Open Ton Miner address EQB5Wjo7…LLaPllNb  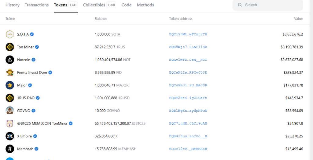click(188, 47)
